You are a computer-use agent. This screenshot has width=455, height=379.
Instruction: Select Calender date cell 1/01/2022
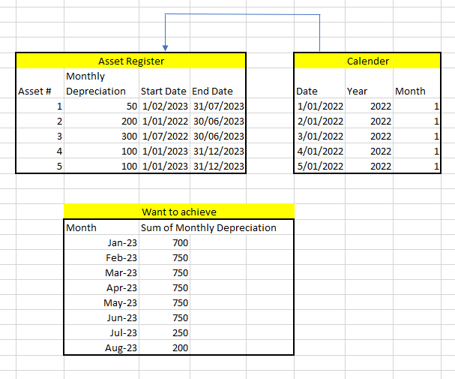pyautogui.click(x=320, y=107)
